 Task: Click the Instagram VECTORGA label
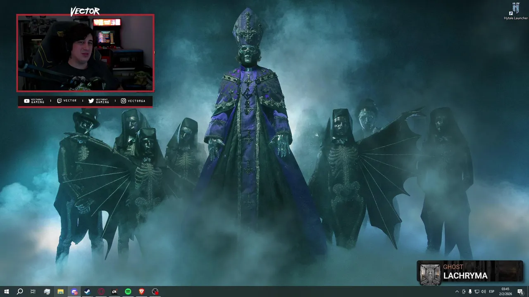[x=133, y=101]
